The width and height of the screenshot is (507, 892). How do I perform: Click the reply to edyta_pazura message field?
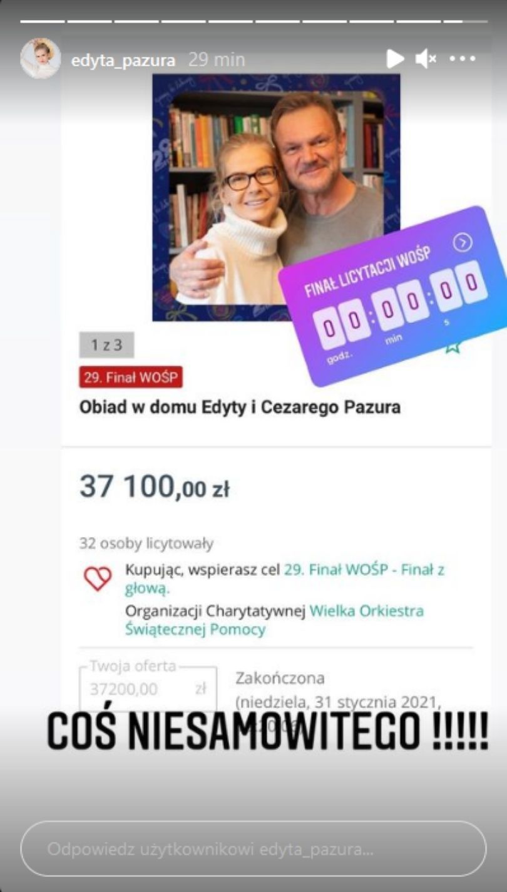pos(253,849)
